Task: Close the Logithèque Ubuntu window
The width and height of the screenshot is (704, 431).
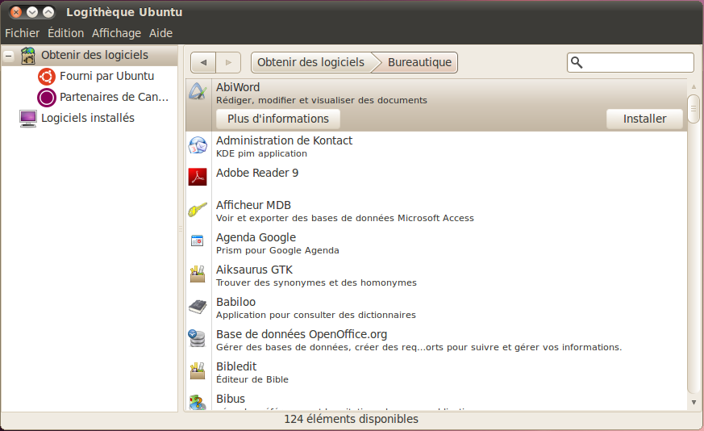Action: [16, 12]
